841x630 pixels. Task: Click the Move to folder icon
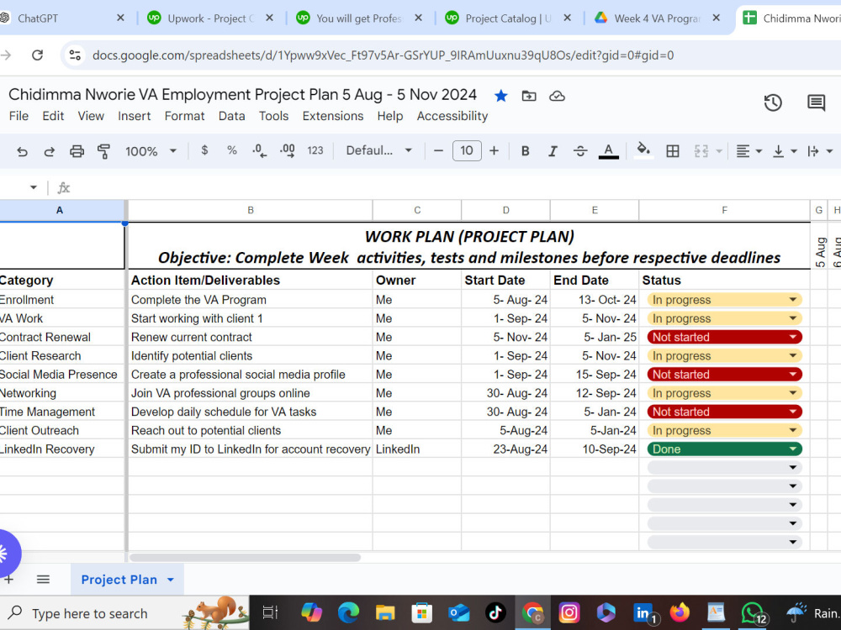[x=529, y=96]
